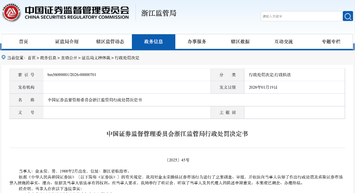Screen dimensions: 355x193
Task: Click 政务信息 breadcrumb link
Action: click(x=48, y=58)
